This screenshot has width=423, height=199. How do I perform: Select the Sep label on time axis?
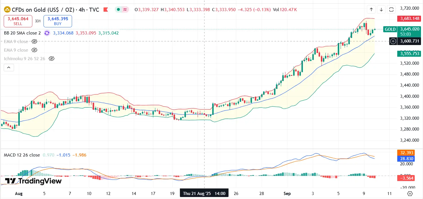pyautogui.click(x=287, y=193)
